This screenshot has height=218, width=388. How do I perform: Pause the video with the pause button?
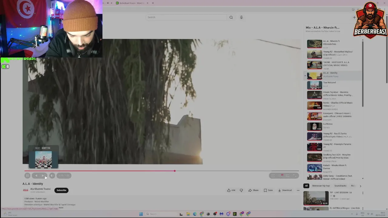point(27,176)
